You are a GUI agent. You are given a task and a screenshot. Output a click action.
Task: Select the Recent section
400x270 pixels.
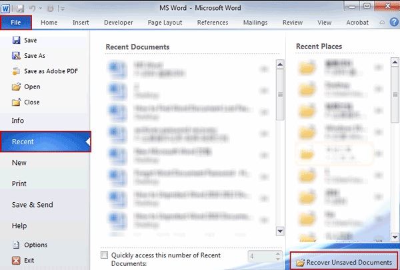click(x=45, y=142)
